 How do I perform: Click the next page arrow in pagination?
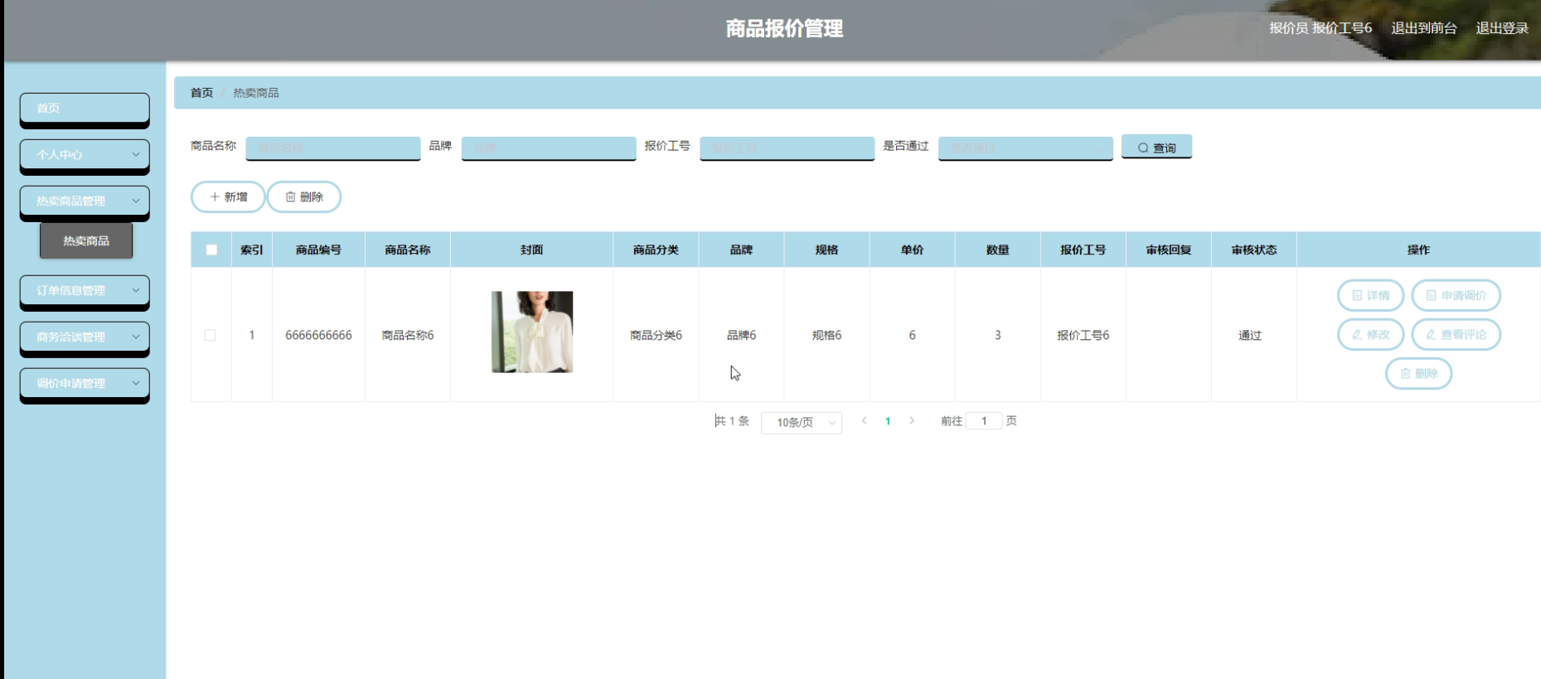point(912,421)
